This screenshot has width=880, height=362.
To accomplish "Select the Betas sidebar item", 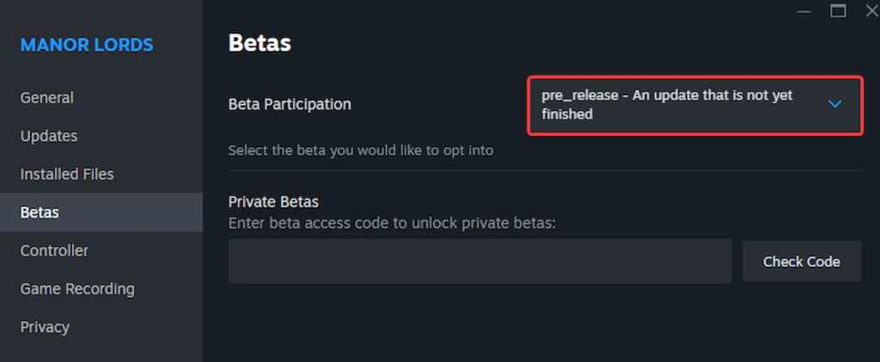I will tap(40, 212).
